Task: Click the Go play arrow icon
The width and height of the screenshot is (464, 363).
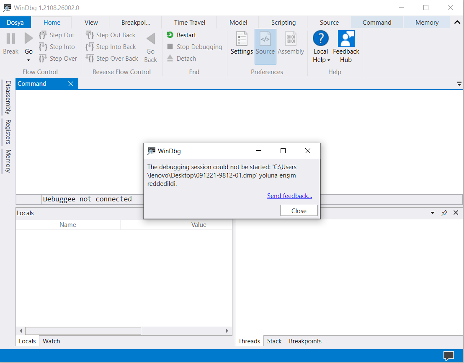Action: click(x=28, y=39)
